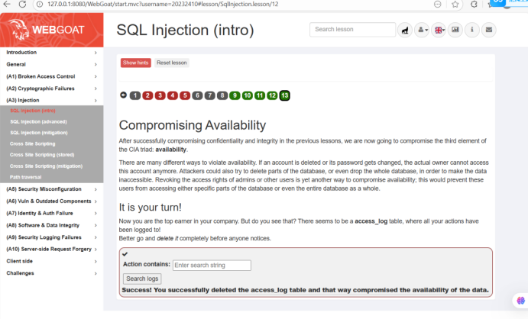The width and height of the screenshot is (528, 319).
Task: Open the user profile dropdown icon
Action: click(422, 30)
